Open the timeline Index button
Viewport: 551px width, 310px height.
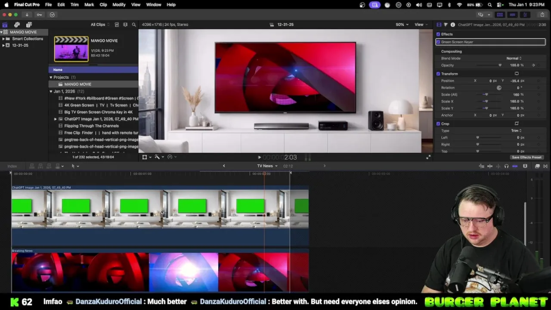click(12, 166)
